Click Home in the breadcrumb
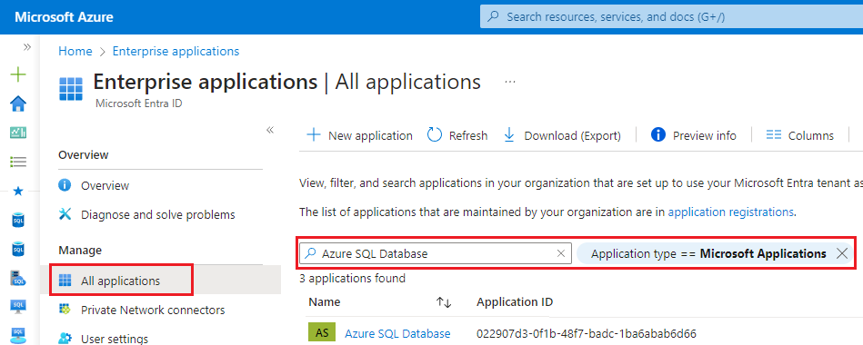This screenshot has height=345, width=863. (75, 51)
